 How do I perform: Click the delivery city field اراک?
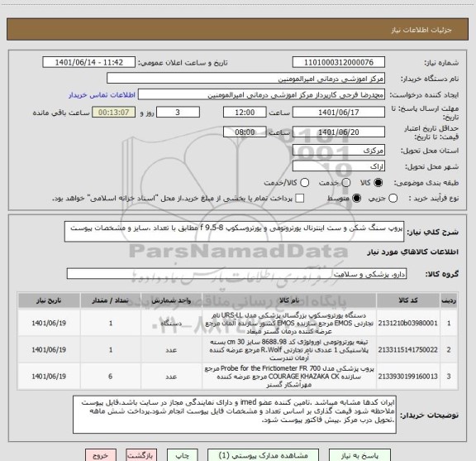click(x=339, y=166)
